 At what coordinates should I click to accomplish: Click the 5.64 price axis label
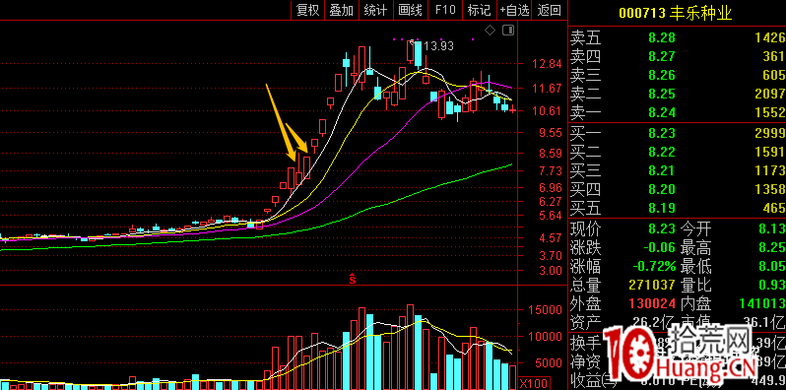(550, 216)
